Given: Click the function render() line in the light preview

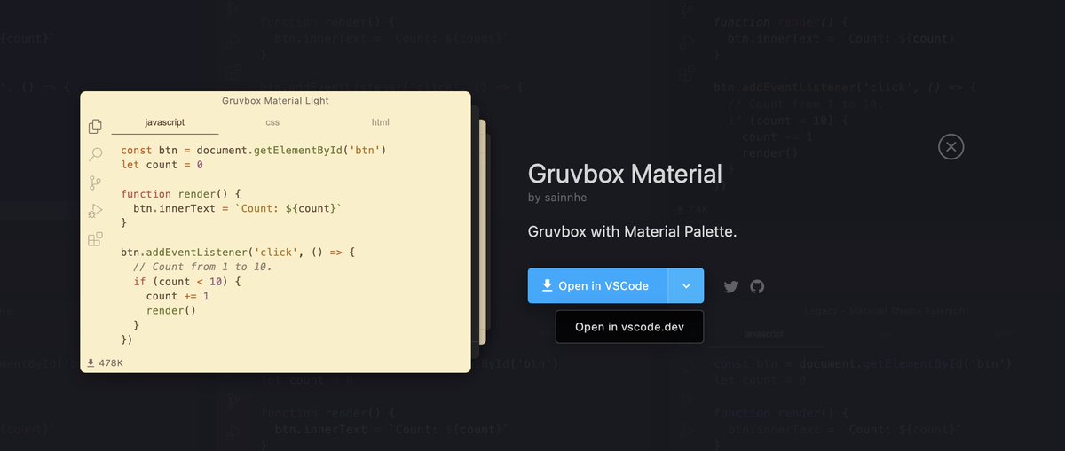Looking at the screenshot, I should (x=181, y=193).
